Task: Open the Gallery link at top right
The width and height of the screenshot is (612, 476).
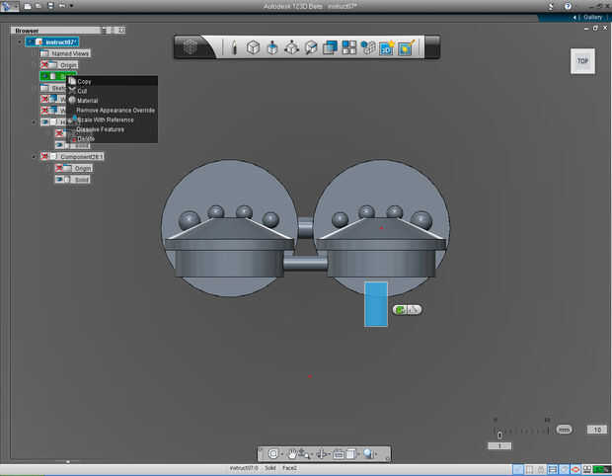Action: (x=592, y=17)
